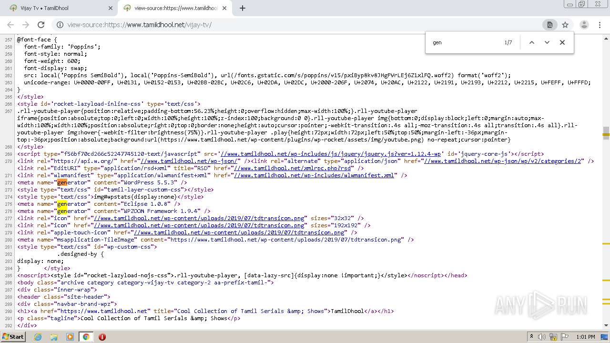The width and height of the screenshot is (610, 343).
Task: Click the body class line 286 text
Action: (x=145, y=282)
